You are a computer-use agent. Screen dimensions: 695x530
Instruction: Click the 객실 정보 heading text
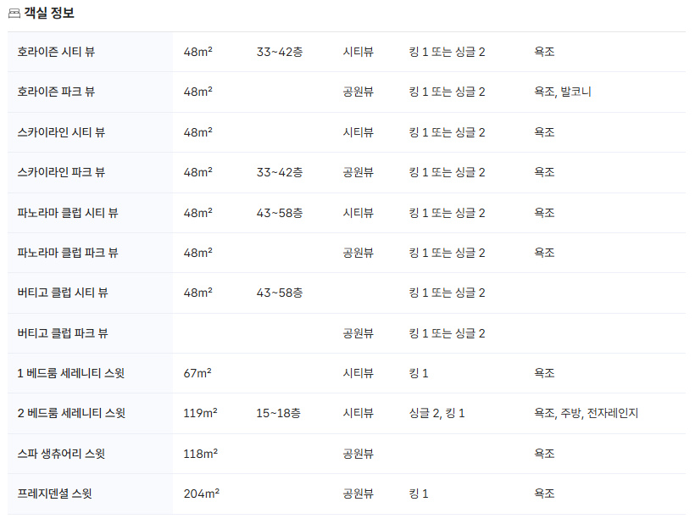[49, 14]
